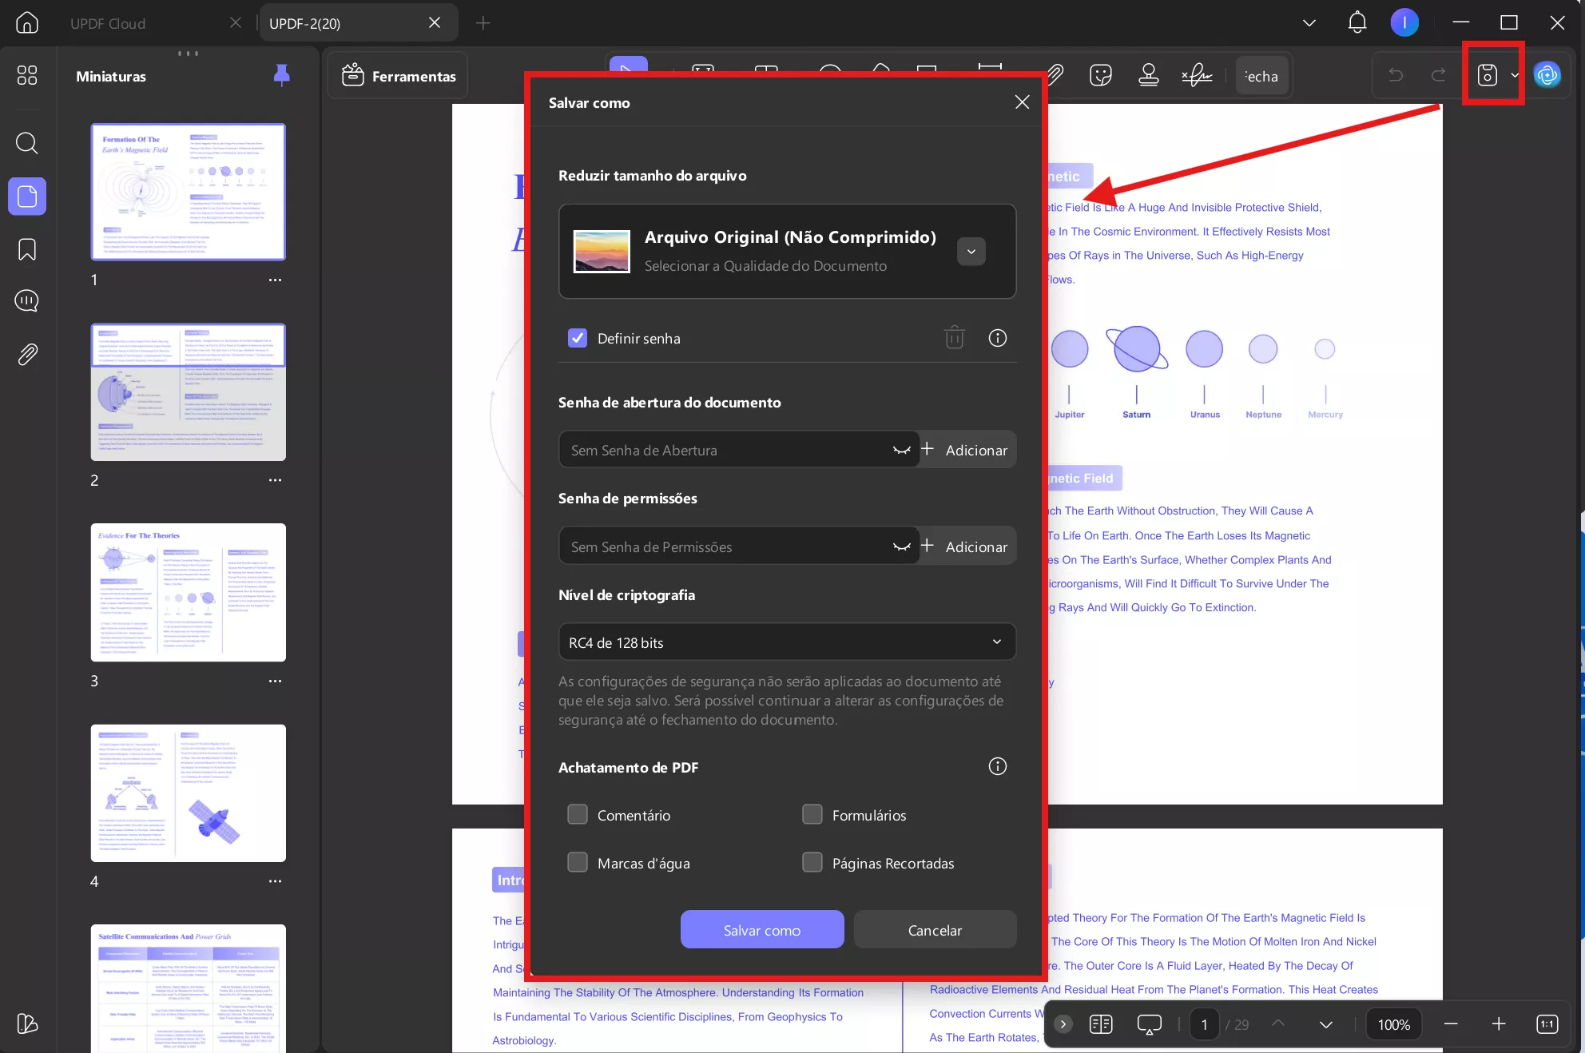Uncheck the Definir senha checkbox
Screen dimensions: 1585x1053
point(577,338)
